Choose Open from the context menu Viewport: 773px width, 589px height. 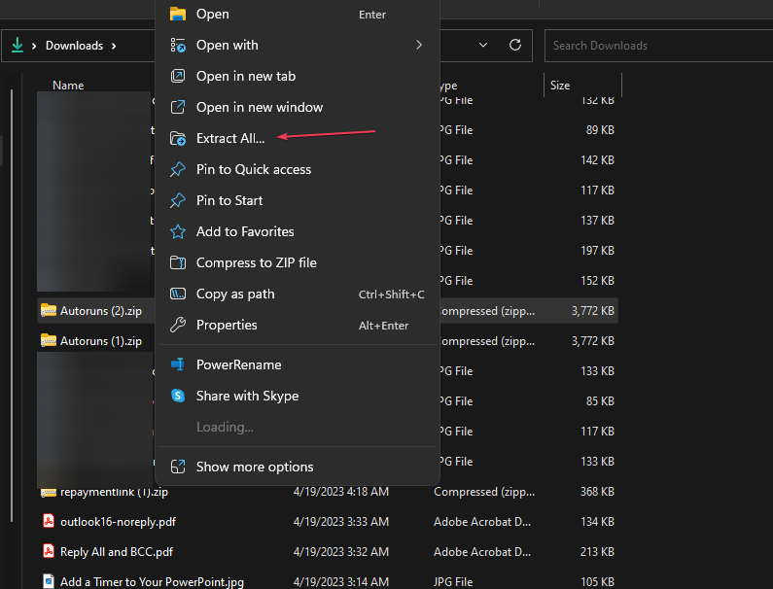tap(298, 15)
